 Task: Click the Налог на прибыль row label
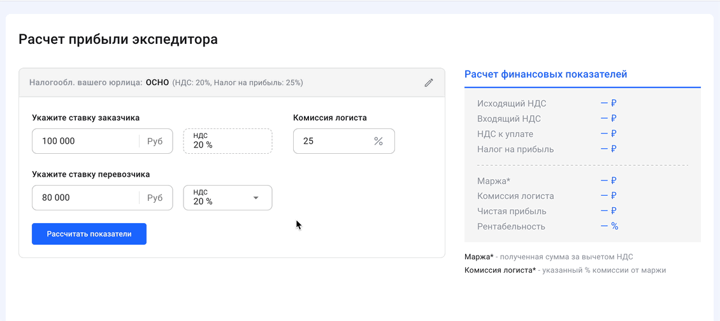click(515, 149)
